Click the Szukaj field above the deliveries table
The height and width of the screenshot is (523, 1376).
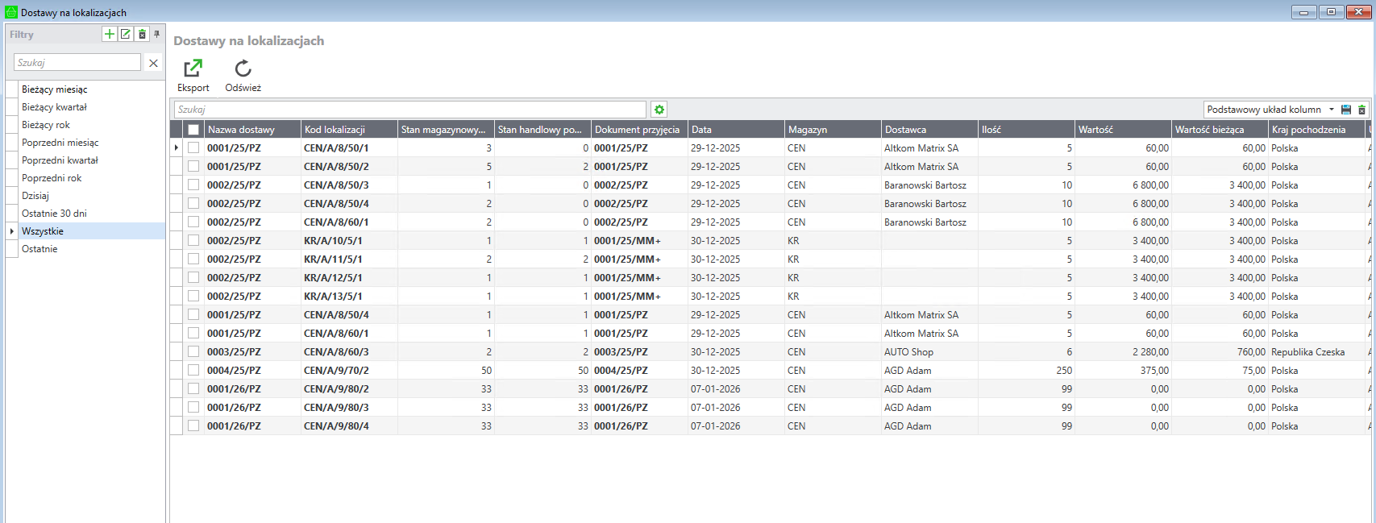[x=409, y=110]
